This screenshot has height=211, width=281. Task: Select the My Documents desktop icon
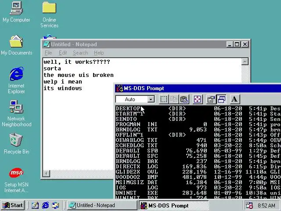point(17,45)
